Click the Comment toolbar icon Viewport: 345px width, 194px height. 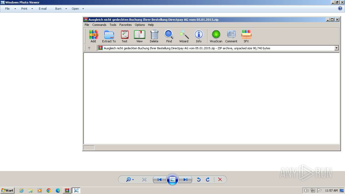pos(231,36)
